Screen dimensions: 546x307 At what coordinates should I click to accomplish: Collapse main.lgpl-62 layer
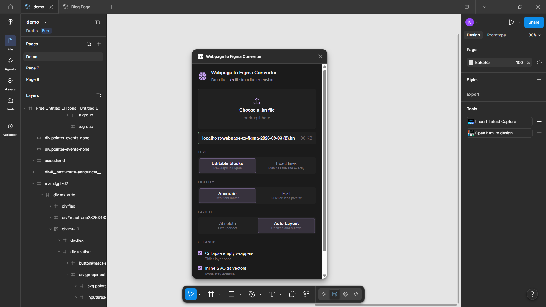coord(33,183)
